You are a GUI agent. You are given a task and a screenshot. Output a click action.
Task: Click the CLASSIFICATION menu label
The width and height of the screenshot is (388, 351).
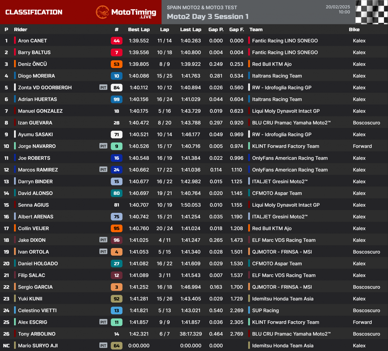(x=34, y=12)
